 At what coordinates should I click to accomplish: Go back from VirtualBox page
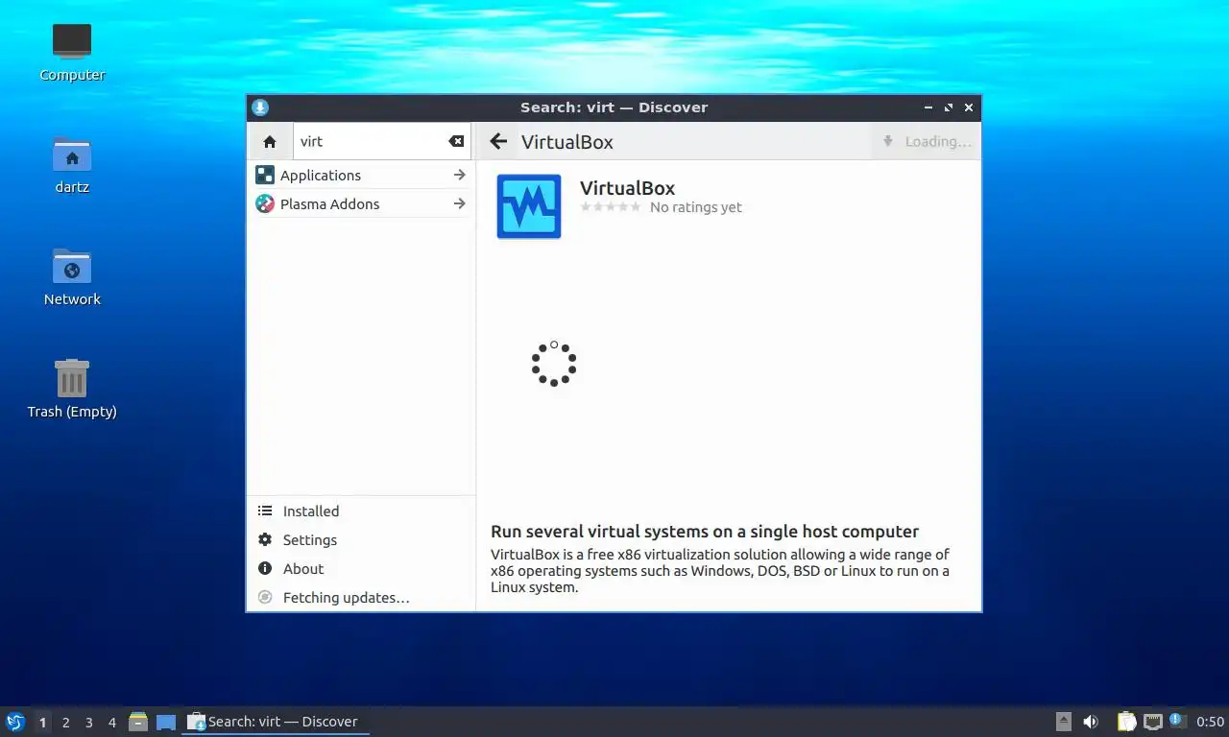pyautogui.click(x=497, y=141)
